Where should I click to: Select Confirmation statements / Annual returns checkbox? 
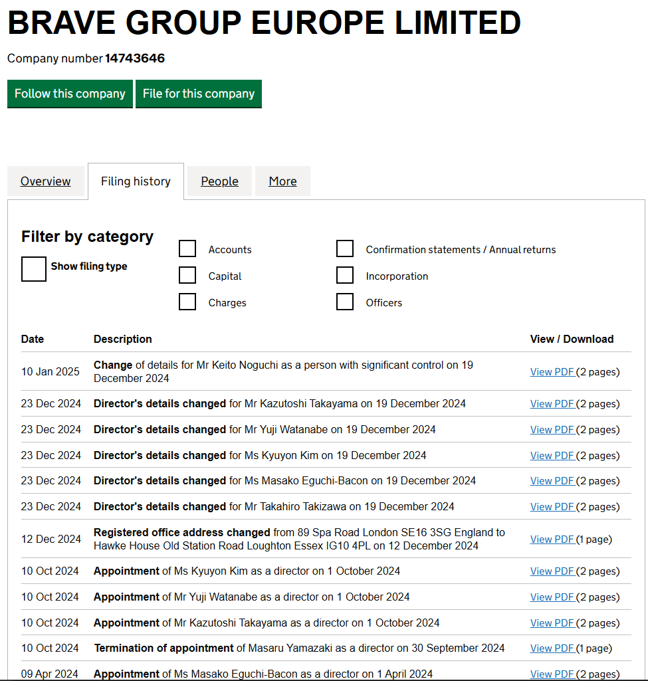coord(345,249)
